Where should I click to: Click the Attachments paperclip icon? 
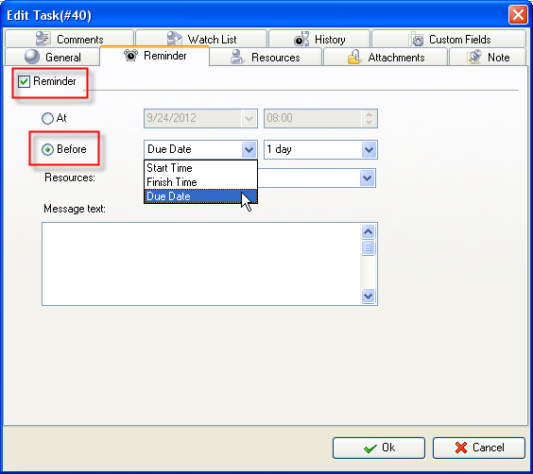(353, 57)
